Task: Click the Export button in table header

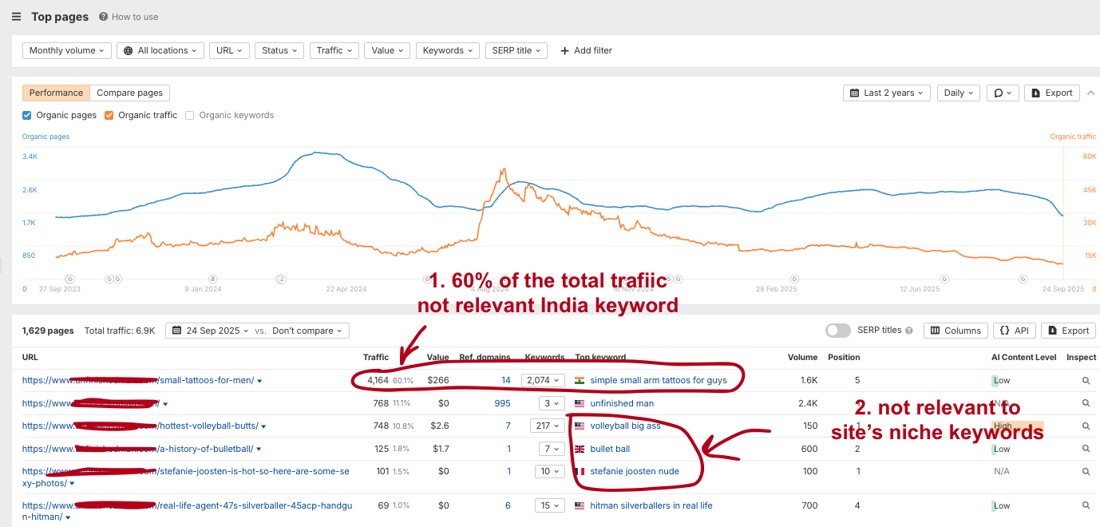Action: (1068, 331)
